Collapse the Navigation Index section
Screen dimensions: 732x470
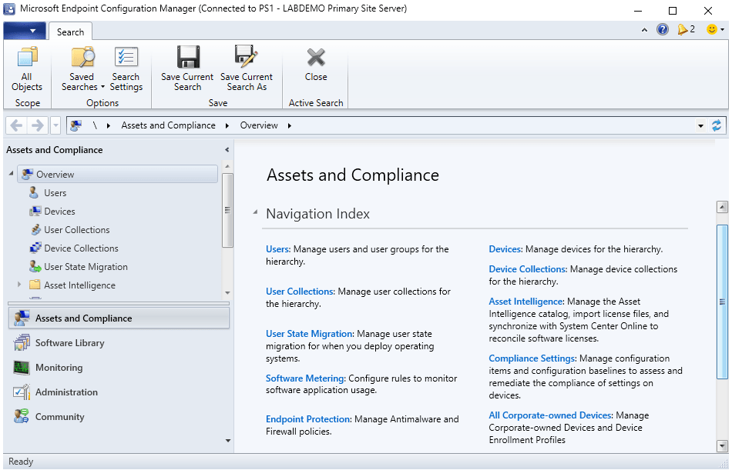[255, 214]
